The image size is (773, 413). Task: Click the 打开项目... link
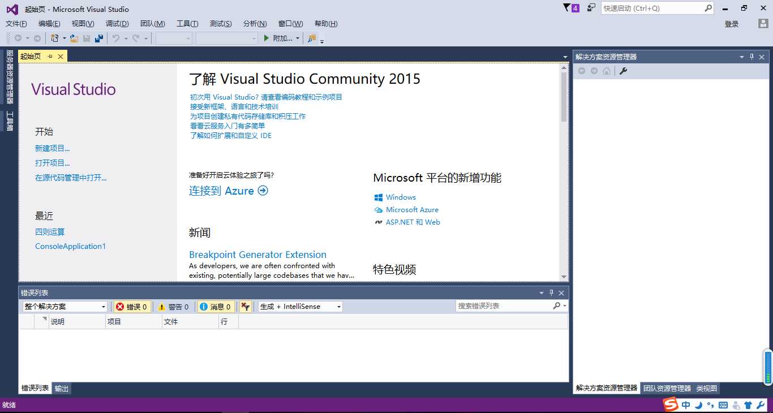tap(53, 163)
